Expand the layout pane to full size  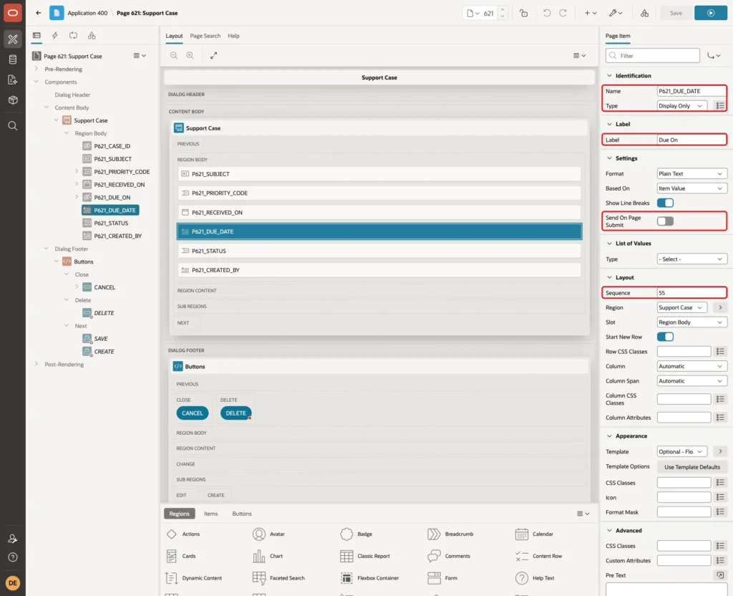point(213,55)
